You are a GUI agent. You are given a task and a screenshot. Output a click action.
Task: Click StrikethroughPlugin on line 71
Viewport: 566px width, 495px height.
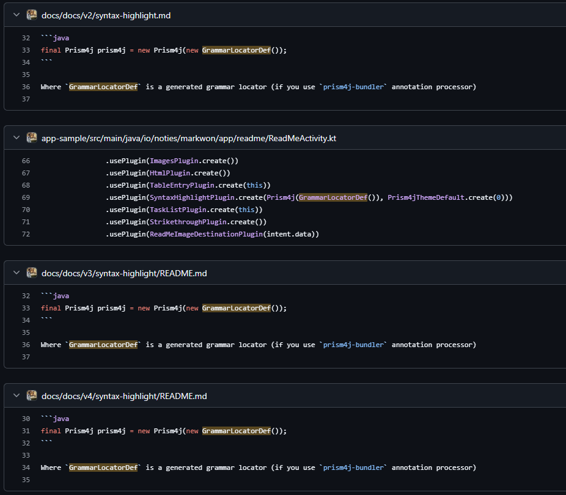point(188,222)
